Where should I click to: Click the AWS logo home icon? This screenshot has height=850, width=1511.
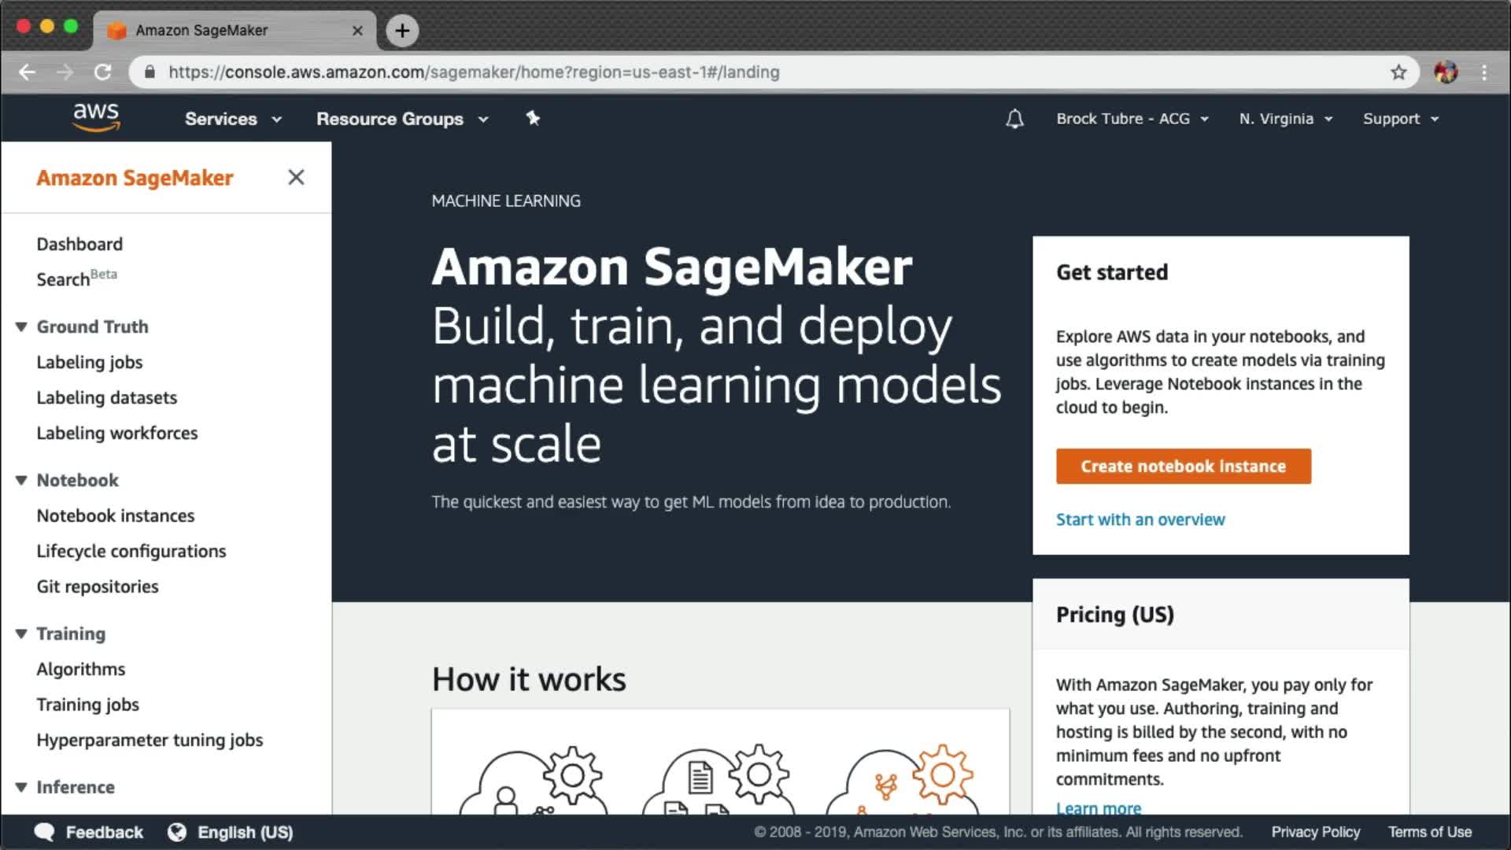pos(96,117)
